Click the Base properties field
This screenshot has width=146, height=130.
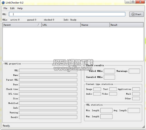(x=48, y=84)
